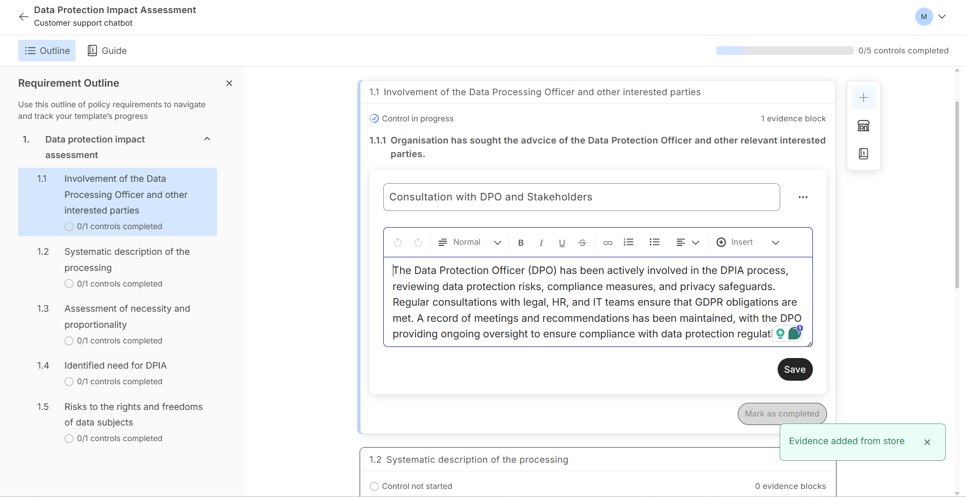The image size is (966, 497).
Task: Apply strikethrough formatting to text
Action: click(x=582, y=243)
